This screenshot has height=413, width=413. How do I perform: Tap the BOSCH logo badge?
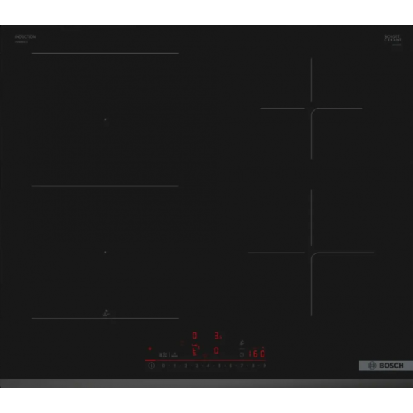pos(386,366)
